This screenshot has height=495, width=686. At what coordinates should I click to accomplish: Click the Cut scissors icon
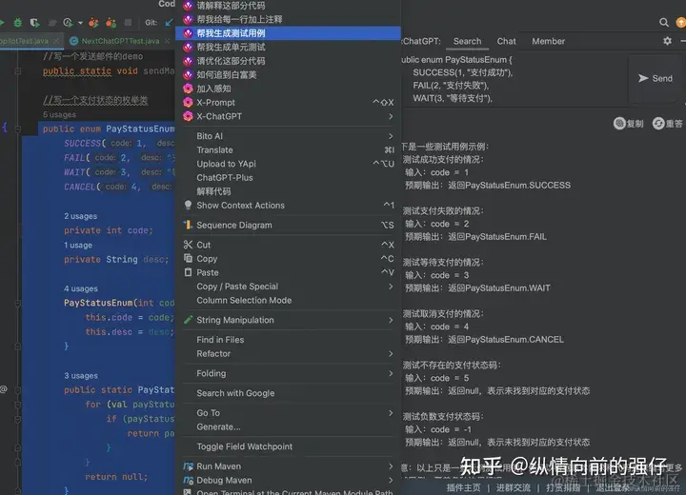click(188, 245)
